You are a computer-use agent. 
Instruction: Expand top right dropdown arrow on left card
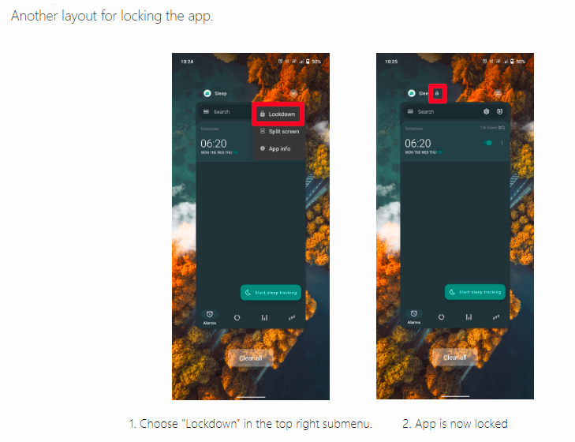pos(293,93)
